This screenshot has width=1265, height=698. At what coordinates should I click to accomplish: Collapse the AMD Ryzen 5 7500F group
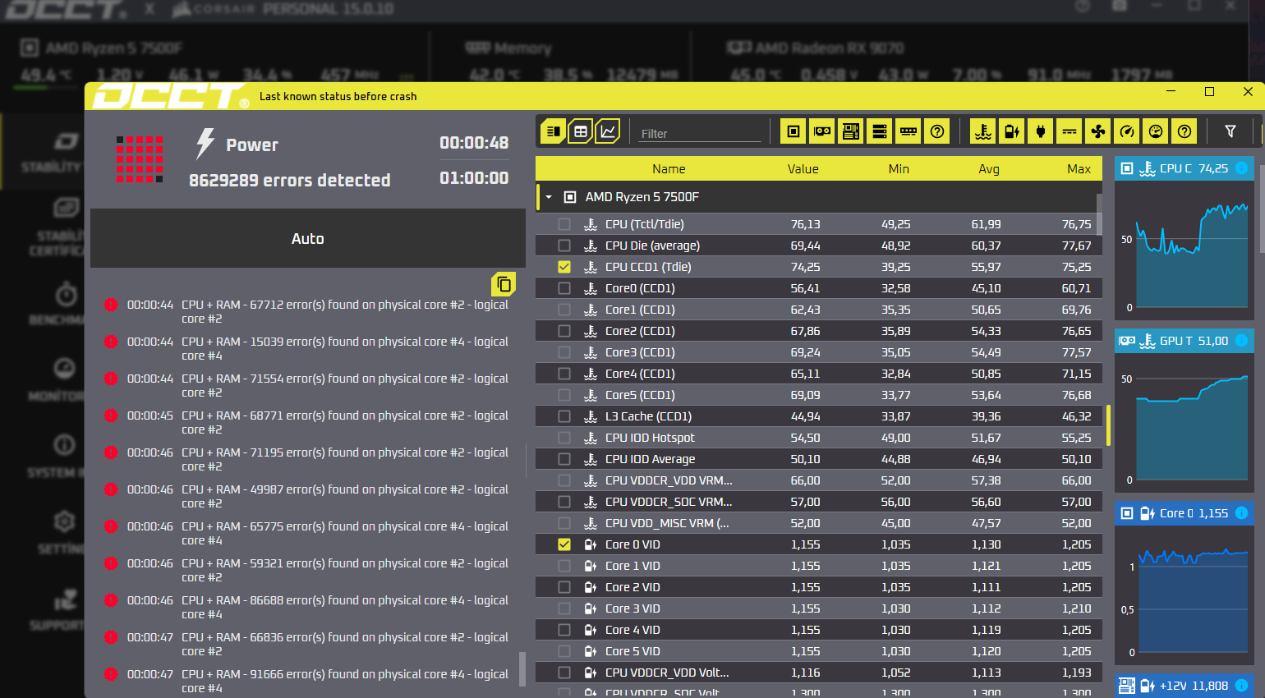tap(549, 197)
